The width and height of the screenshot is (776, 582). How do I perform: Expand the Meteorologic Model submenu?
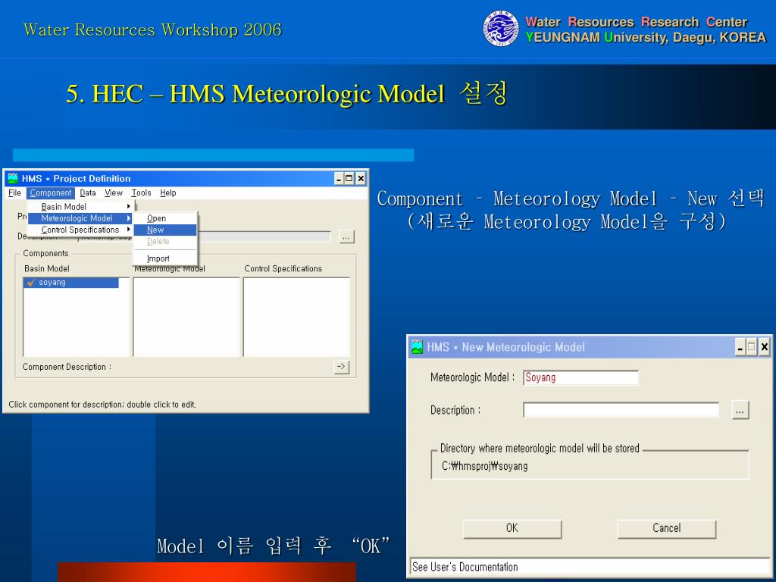point(80,218)
